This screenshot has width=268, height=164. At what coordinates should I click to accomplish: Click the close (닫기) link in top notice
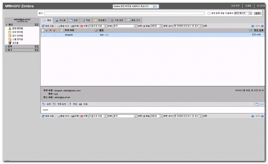(x=155, y=6)
